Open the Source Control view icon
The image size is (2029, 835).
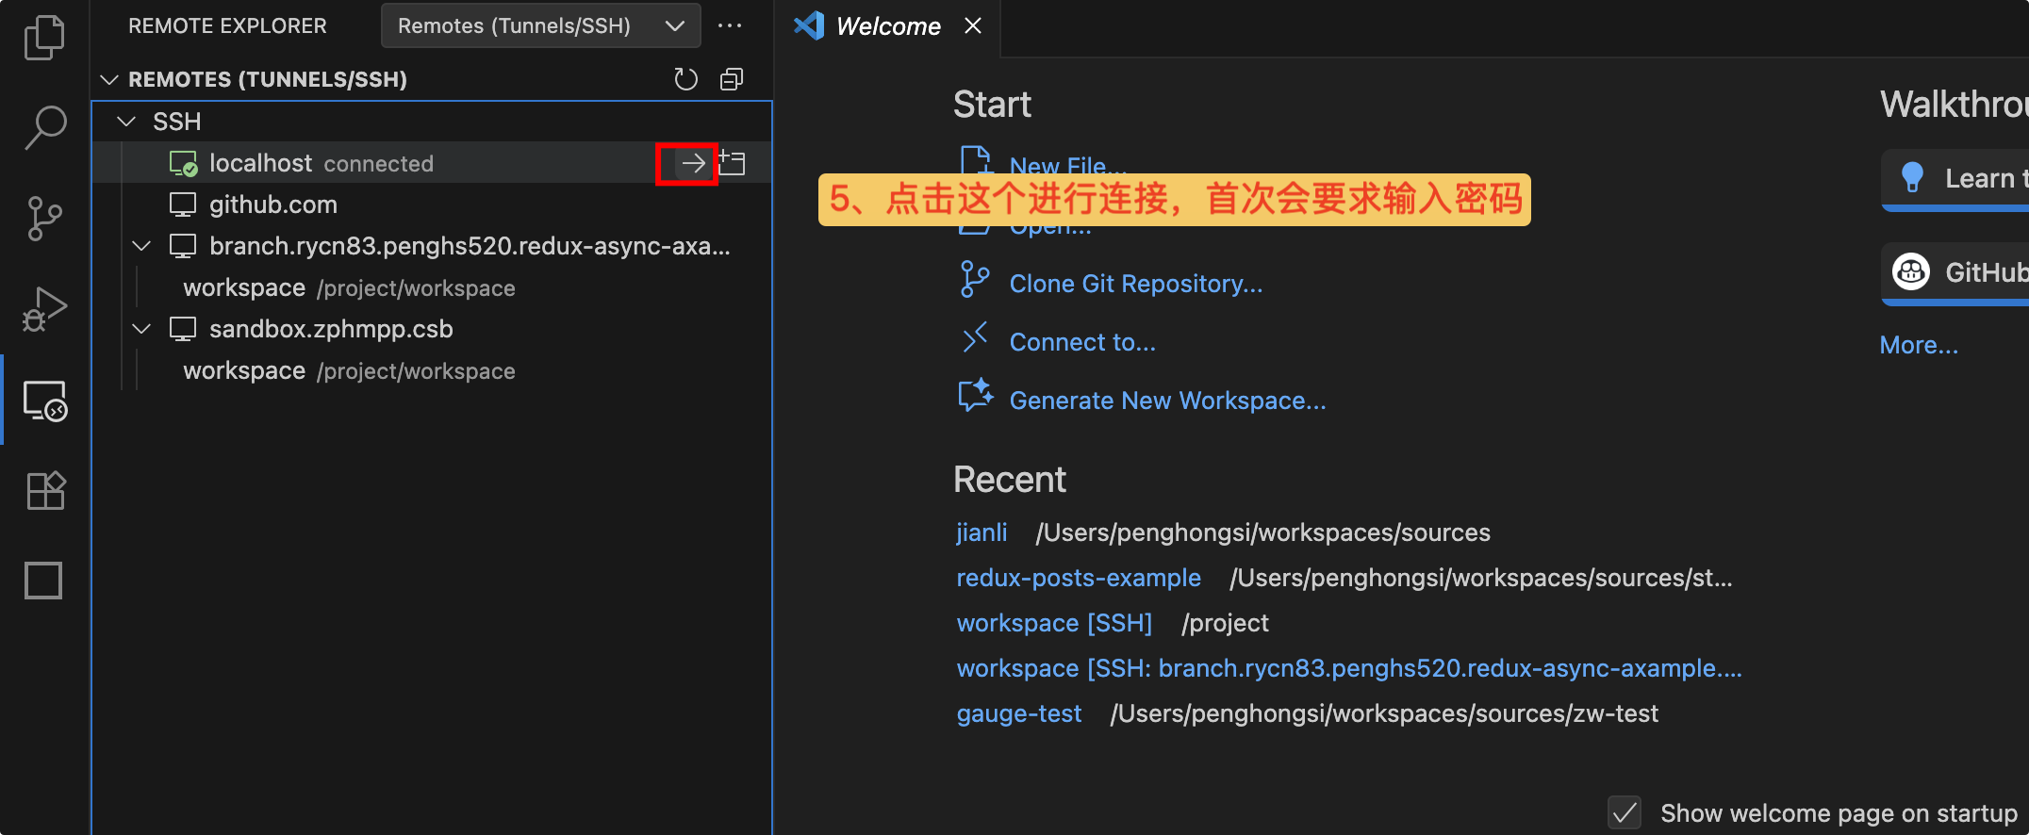pyautogui.click(x=44, y=219)
